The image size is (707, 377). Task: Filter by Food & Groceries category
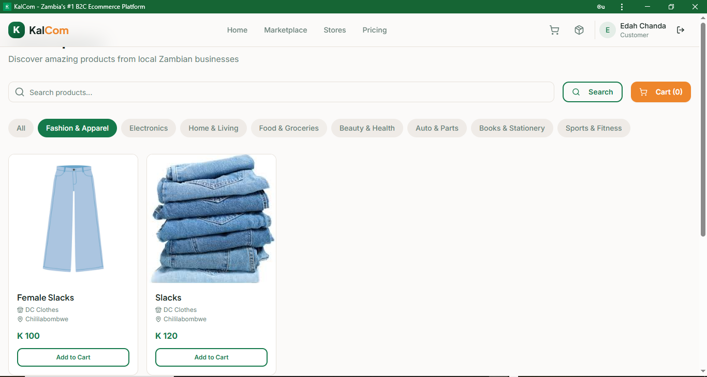(x=289, y=128)
